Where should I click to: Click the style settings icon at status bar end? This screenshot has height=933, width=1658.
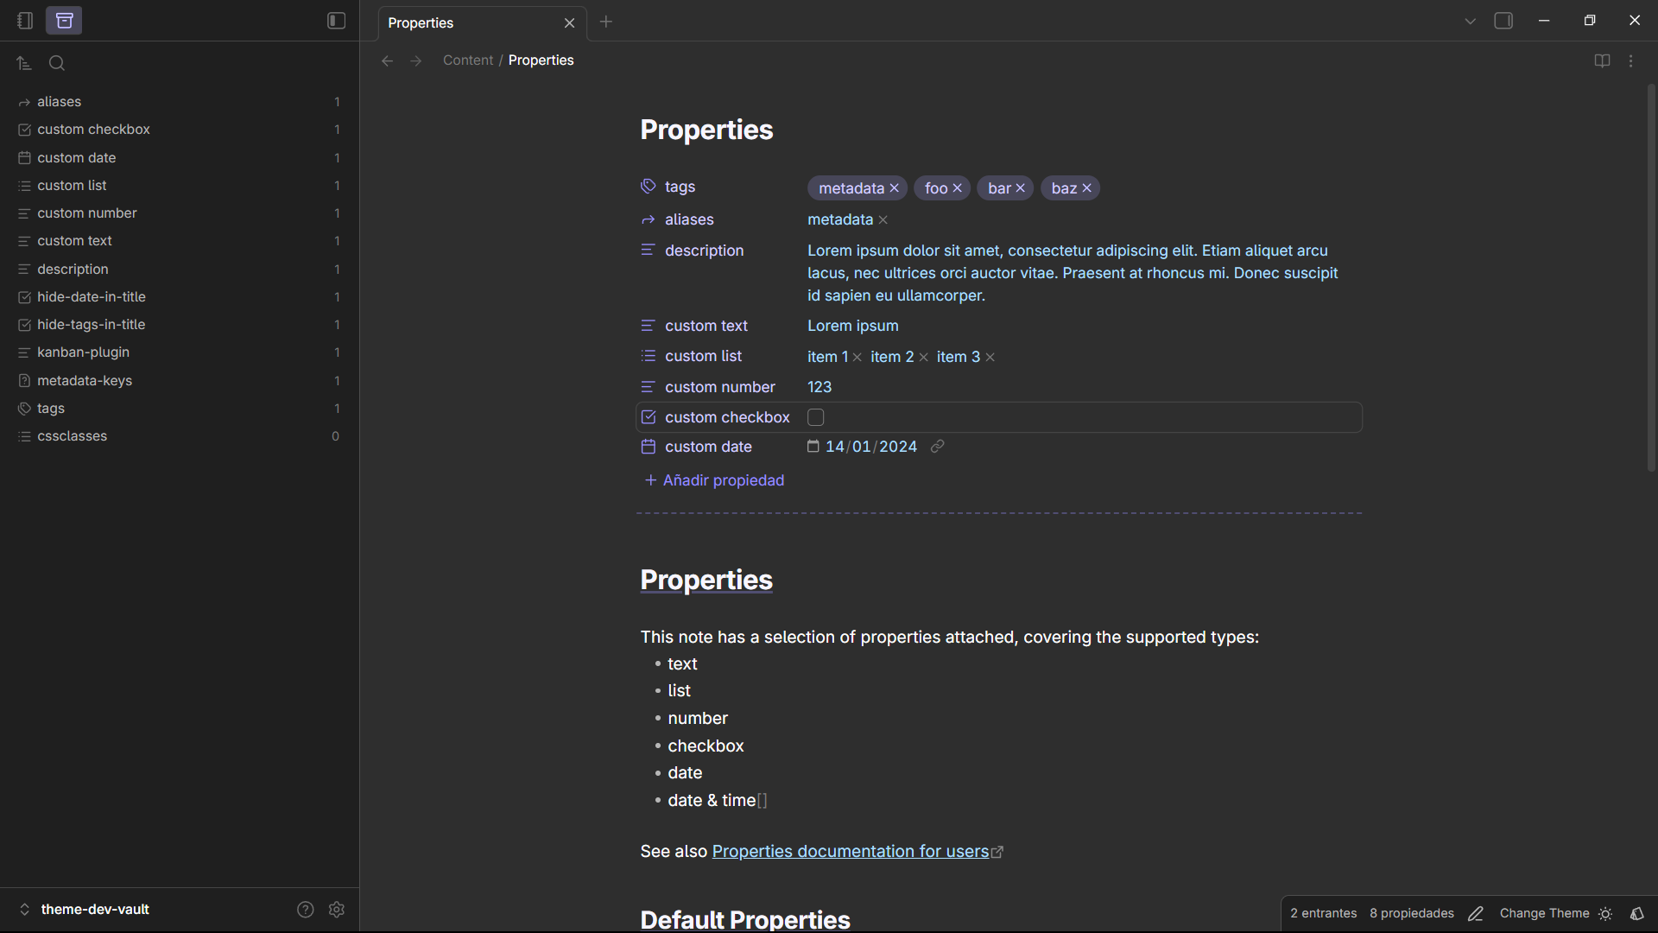[x=1636, y=914]
